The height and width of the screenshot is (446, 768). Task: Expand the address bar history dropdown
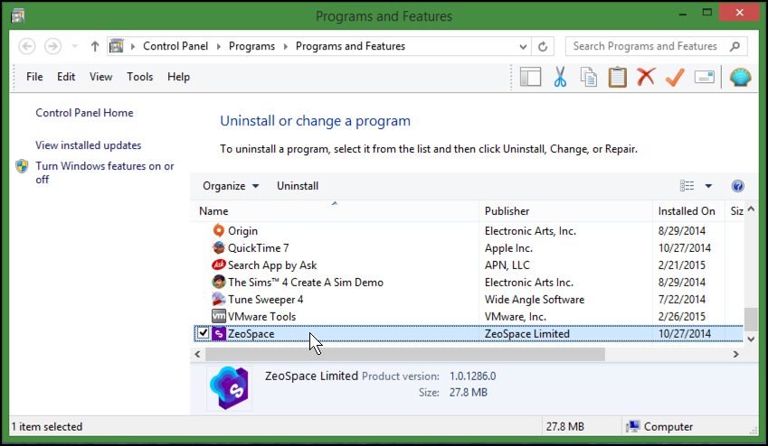[523, 46]
